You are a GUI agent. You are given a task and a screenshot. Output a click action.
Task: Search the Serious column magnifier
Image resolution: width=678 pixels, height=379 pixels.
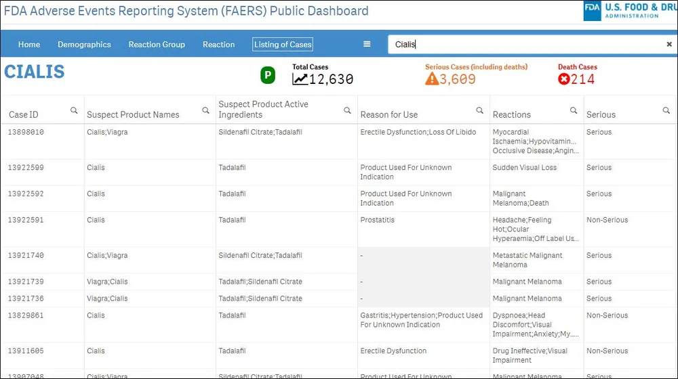coord(666,110)
